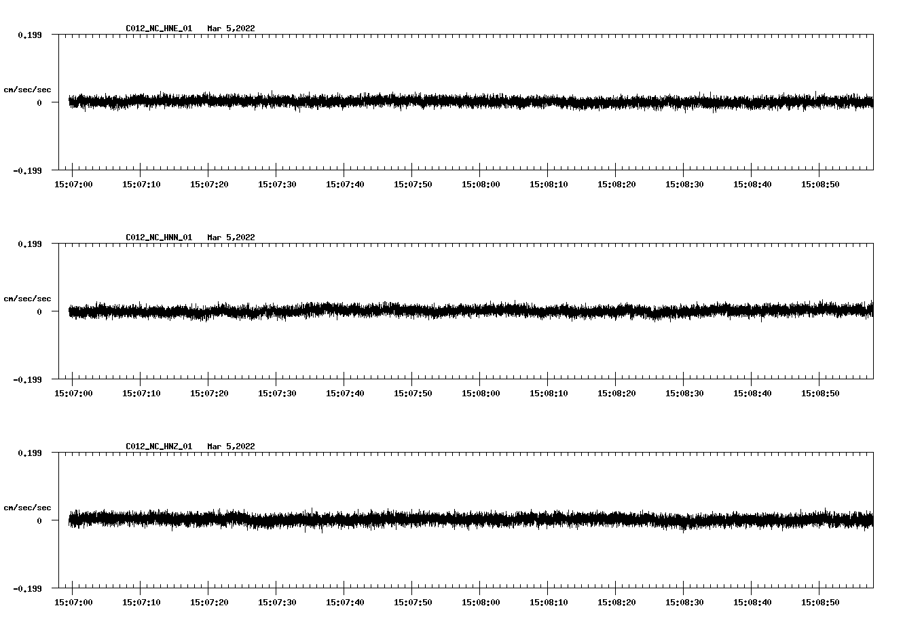Click the -0.199 lower limit on HNE plot
Viewport: 922px width, 627px height.
pos(27,170)
